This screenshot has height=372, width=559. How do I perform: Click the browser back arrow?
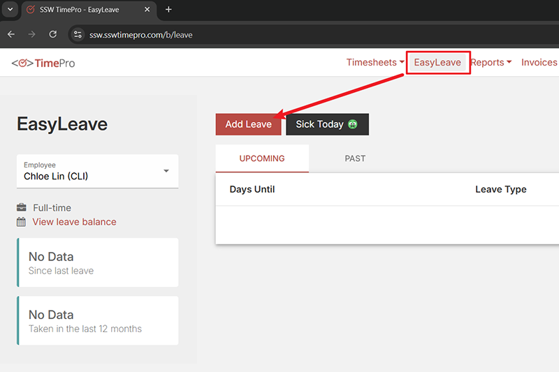(x=11, y=34)
